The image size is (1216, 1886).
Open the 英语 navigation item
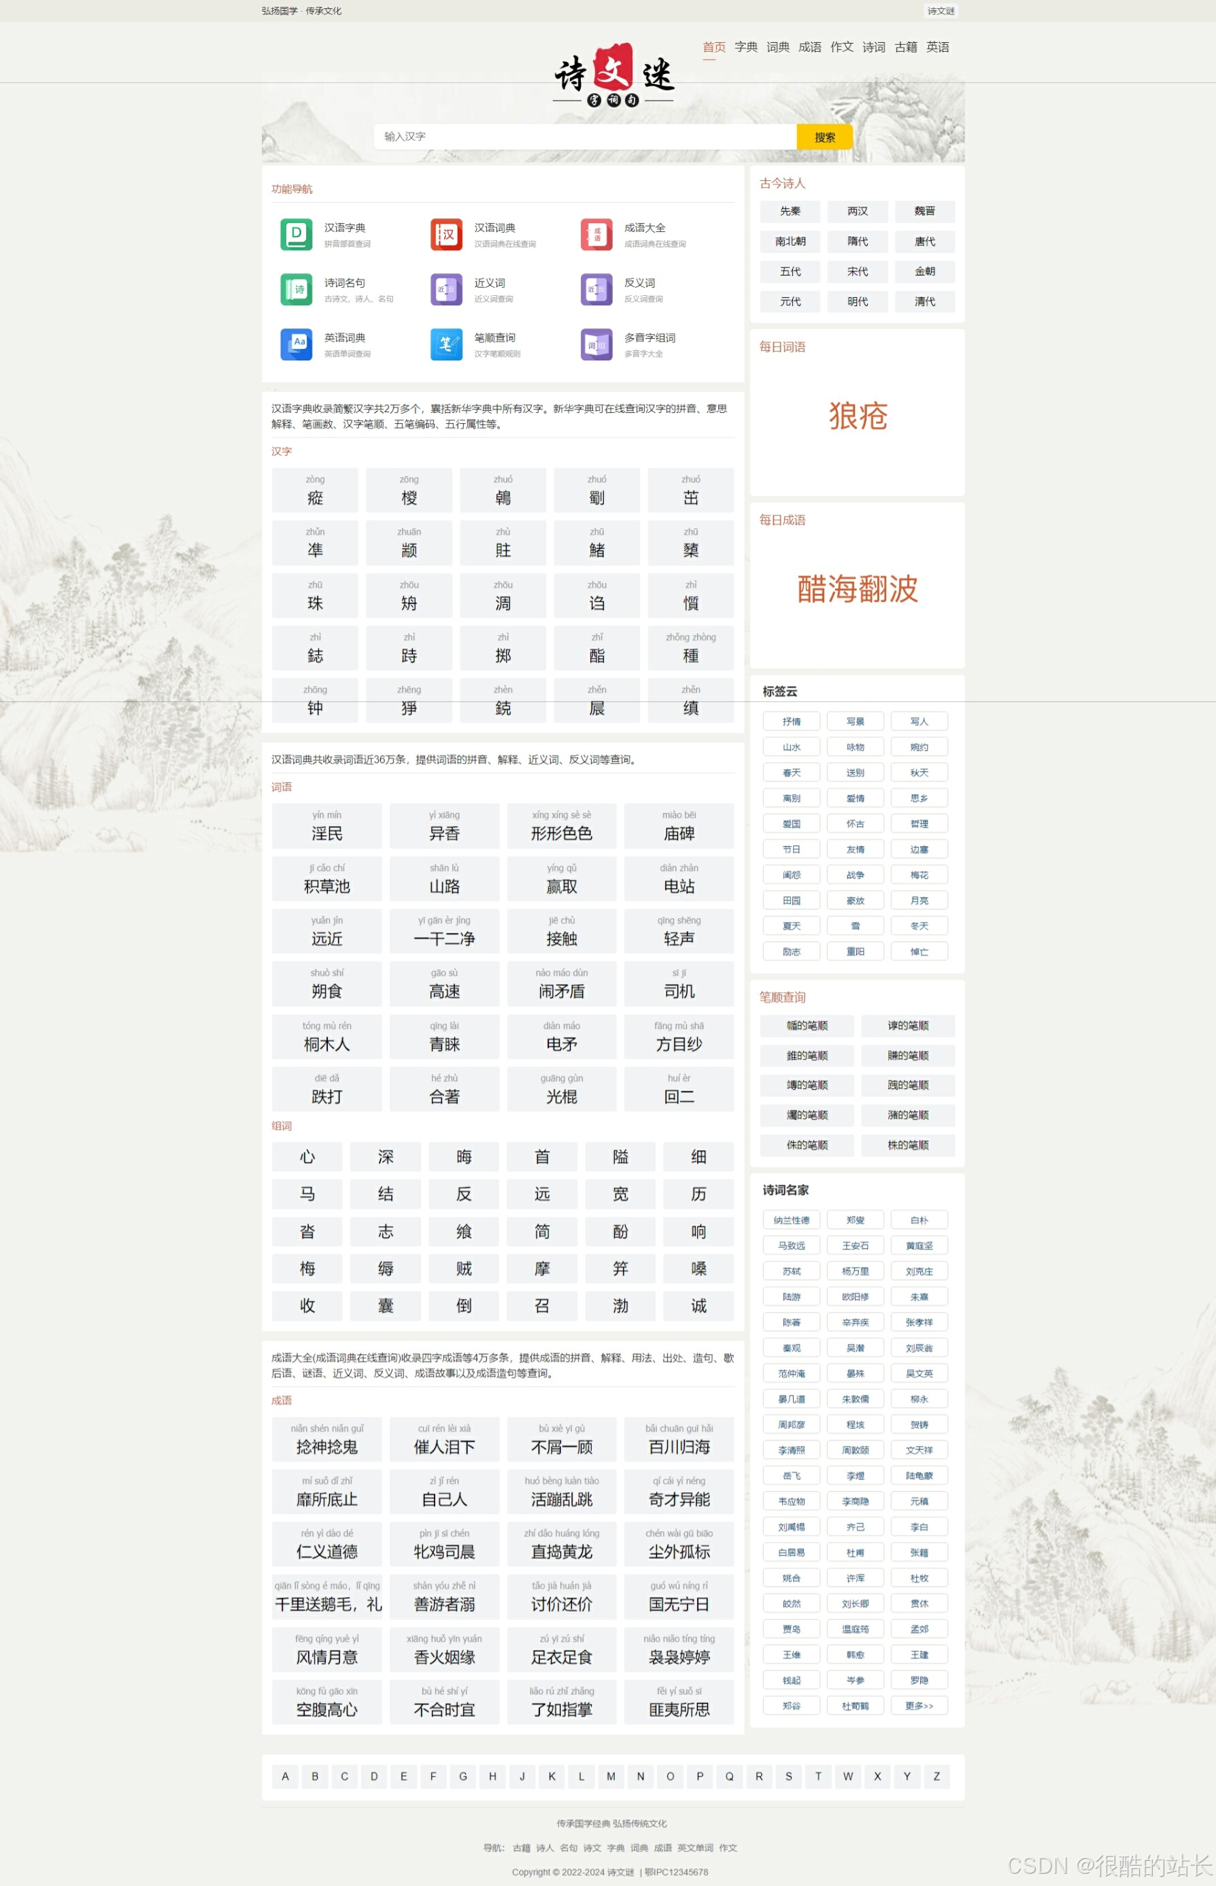click(938, 46)
